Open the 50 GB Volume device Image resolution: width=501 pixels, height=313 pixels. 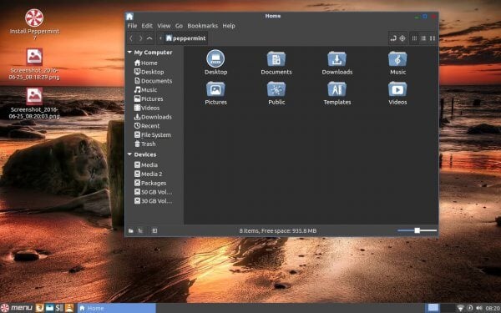click(x=154, y=192)
